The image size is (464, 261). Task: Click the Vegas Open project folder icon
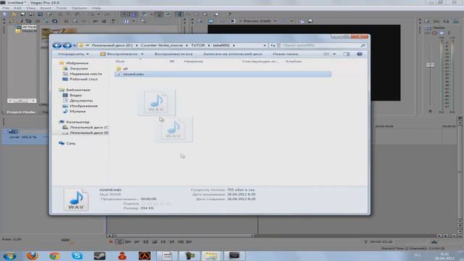(14, 14)
